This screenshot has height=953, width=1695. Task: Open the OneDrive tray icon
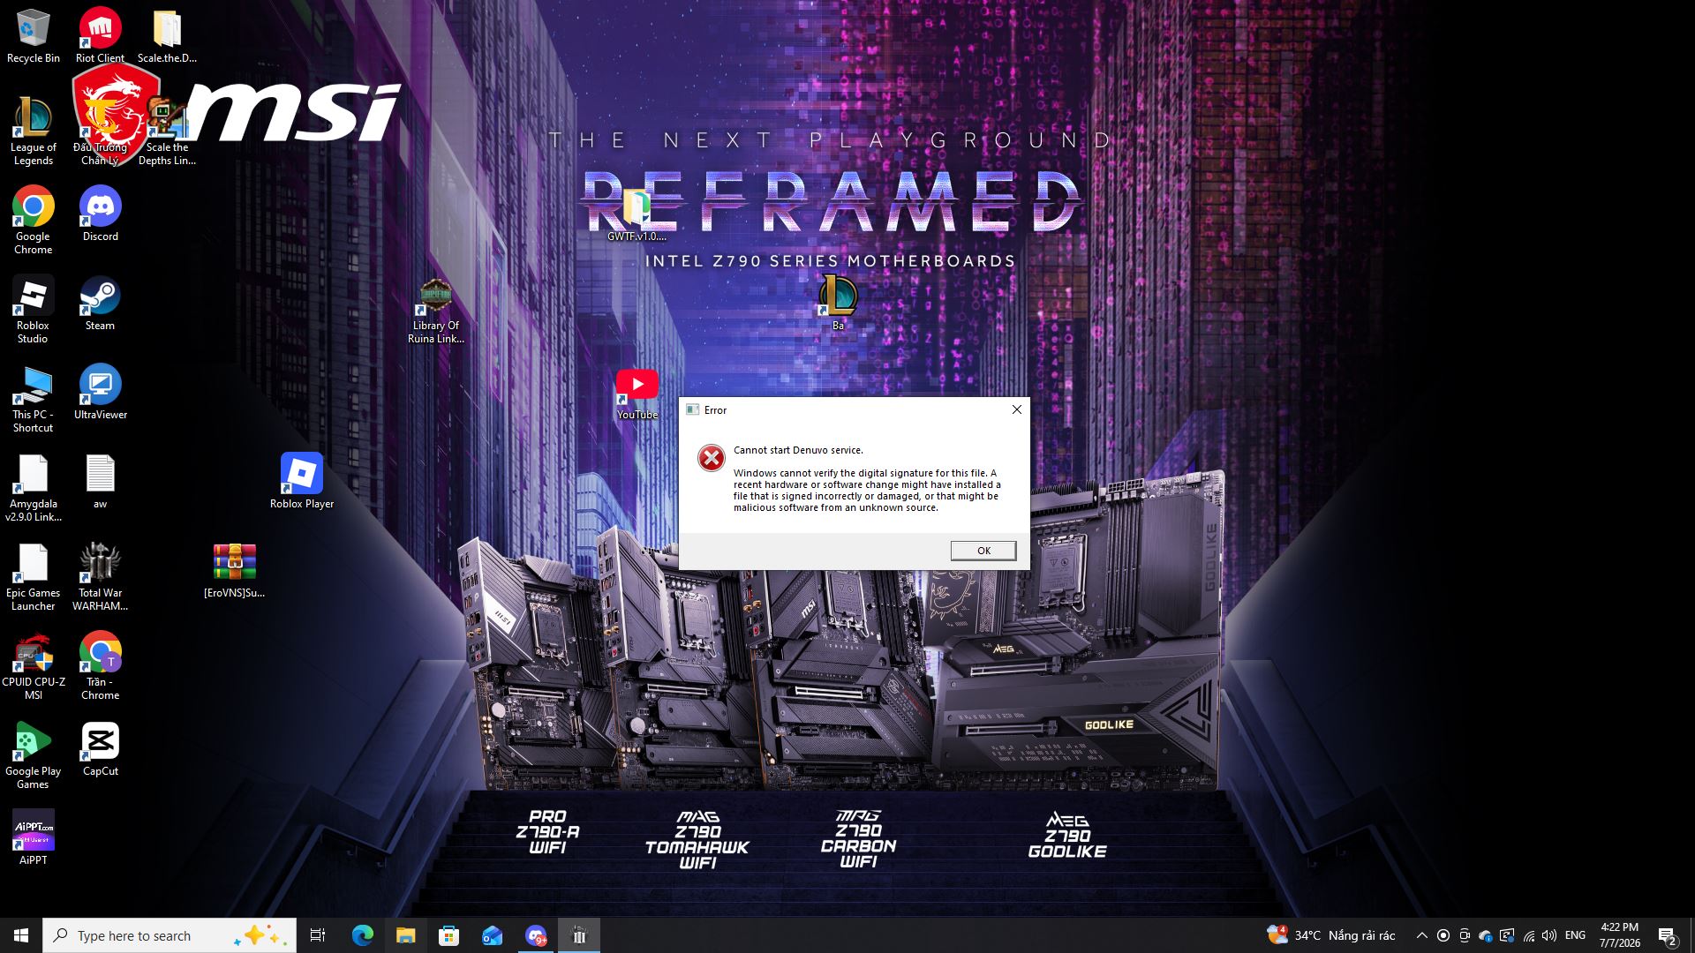pos(1486,935)
